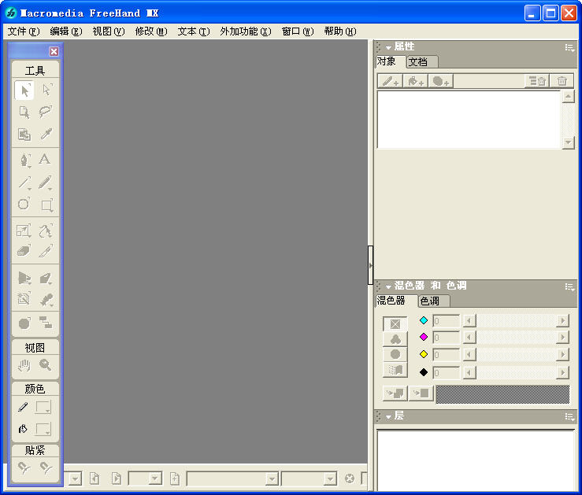Select the Eraser tool
The width and height of the screenshot is (582, 495).
[x=24, y=251]
